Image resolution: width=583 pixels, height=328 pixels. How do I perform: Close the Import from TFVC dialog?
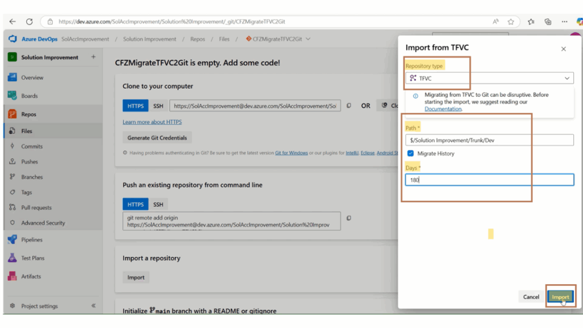563,49
